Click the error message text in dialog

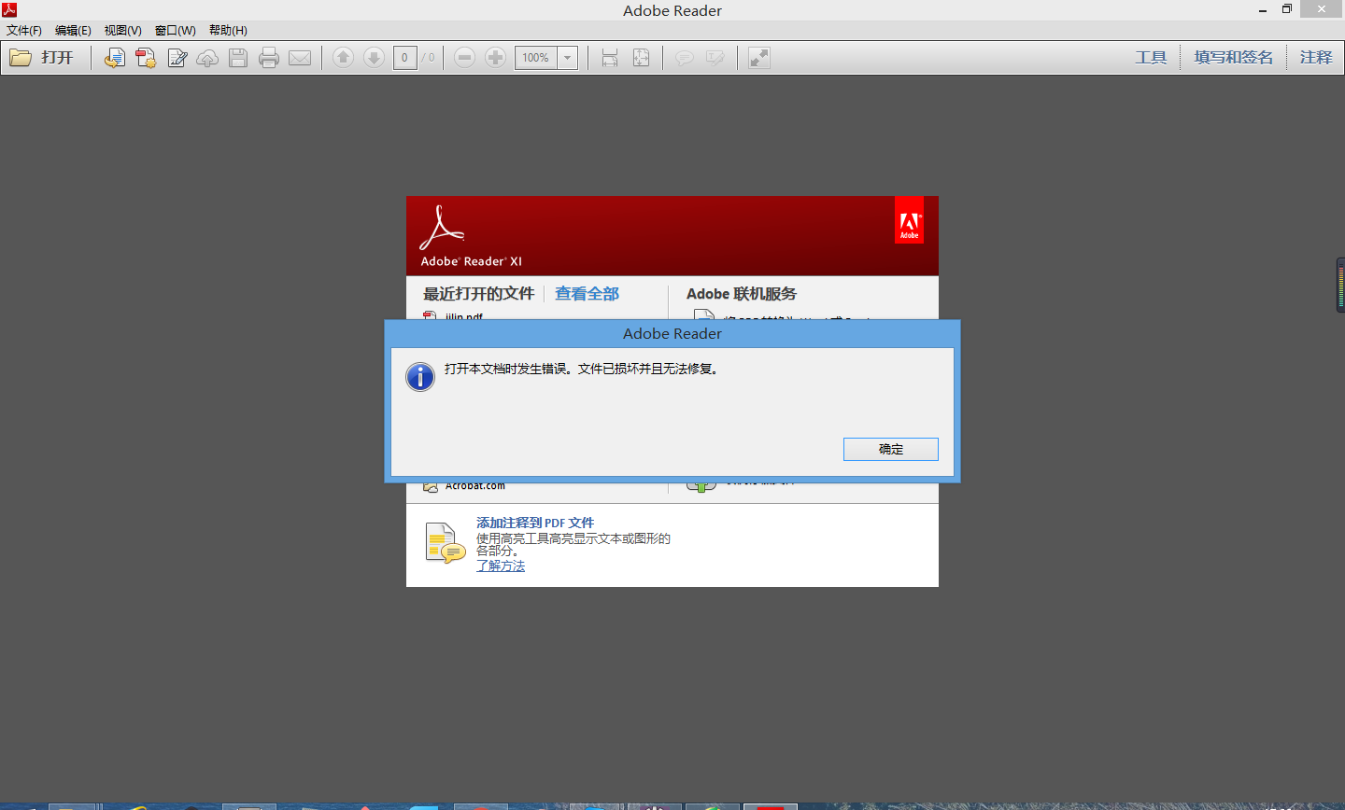coord(583,369)
